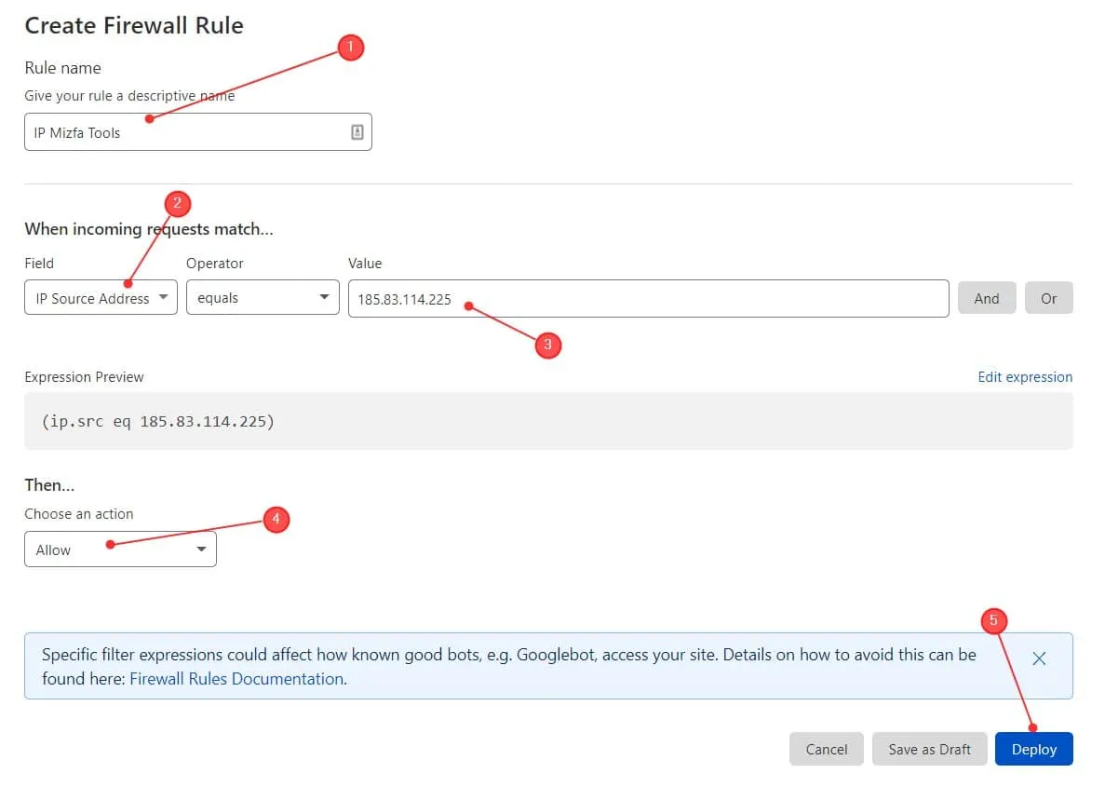This screenshot has height=787, width=1105.
Task: Open the equals operator dropdown
Action: [263, 298]
